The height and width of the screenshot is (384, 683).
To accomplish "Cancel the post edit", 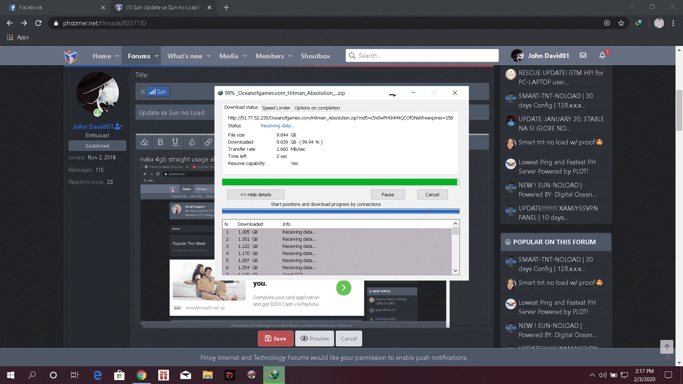I will point(349,338).
